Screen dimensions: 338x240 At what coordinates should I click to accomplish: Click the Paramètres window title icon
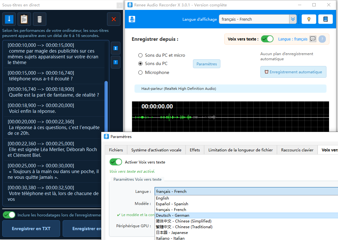click(x=106, y=136)
